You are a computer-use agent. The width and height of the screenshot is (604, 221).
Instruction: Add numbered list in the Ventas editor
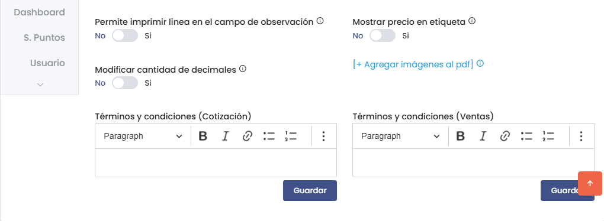tap(548, 136)
